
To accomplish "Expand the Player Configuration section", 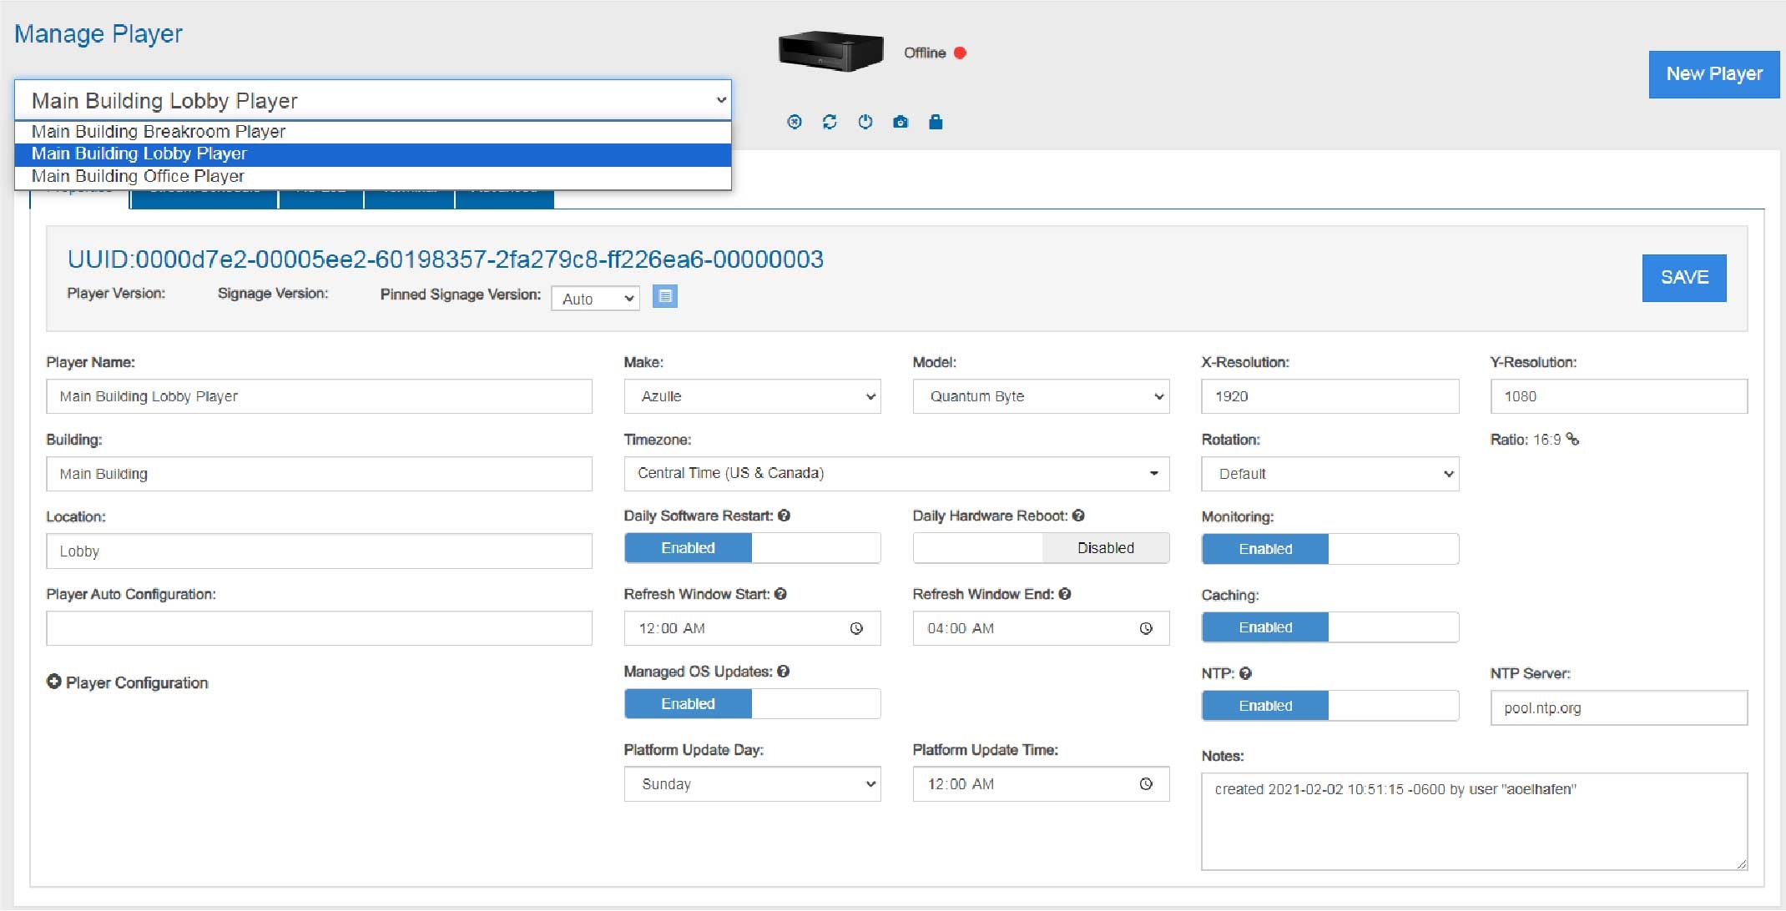I will [x=54, y=682].
